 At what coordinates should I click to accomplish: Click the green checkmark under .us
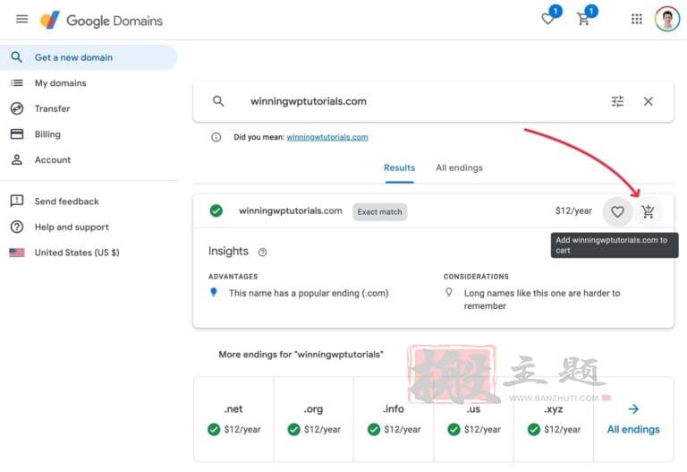[454, 429]
